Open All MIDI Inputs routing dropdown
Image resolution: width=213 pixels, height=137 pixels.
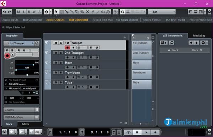coord(22,84)
